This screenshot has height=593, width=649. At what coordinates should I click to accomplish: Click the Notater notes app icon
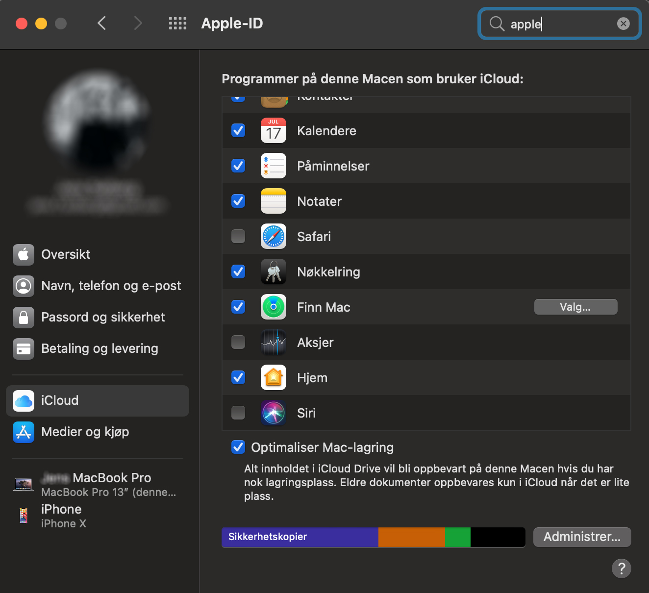(x=274, y=201)
